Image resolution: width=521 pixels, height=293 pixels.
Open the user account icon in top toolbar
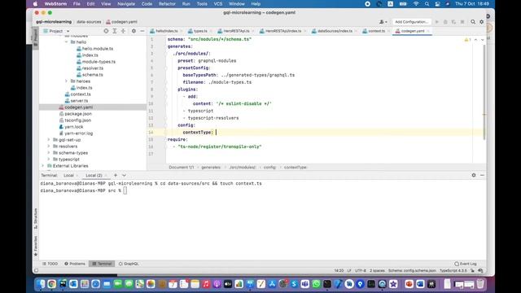tap(383, 22)
